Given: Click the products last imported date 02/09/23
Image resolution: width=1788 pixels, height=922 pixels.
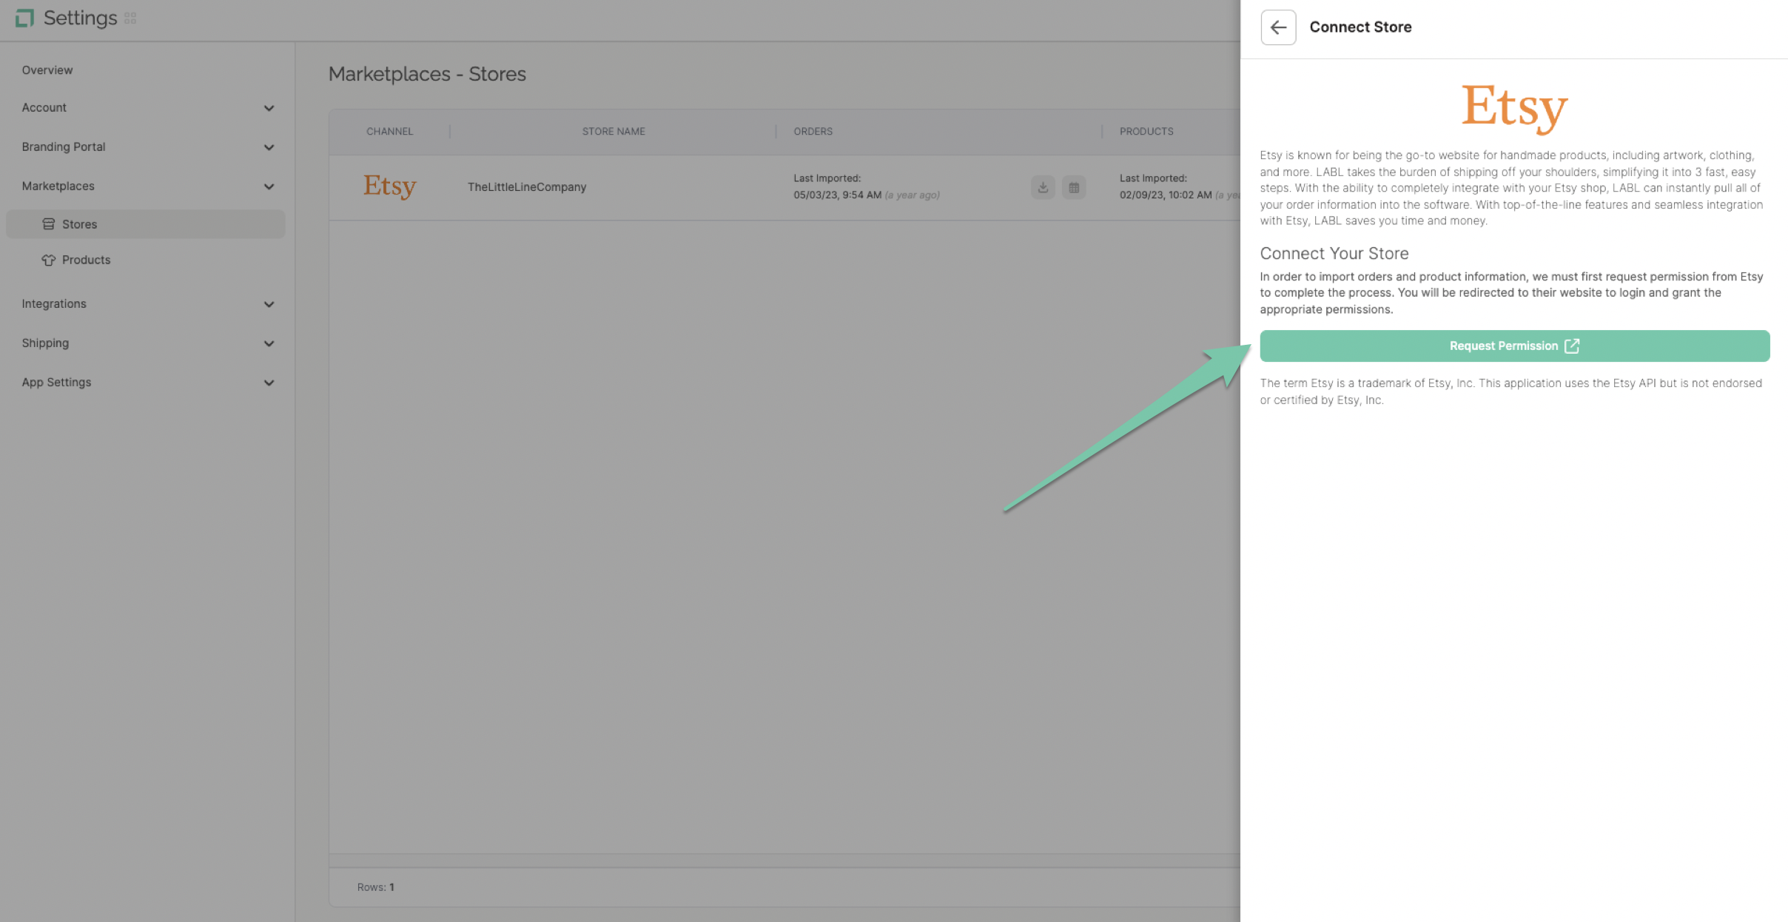Looking at the screenshot, I should (x=1166, y=195).
